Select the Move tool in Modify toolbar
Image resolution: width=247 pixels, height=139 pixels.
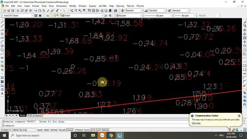[244, 42]
